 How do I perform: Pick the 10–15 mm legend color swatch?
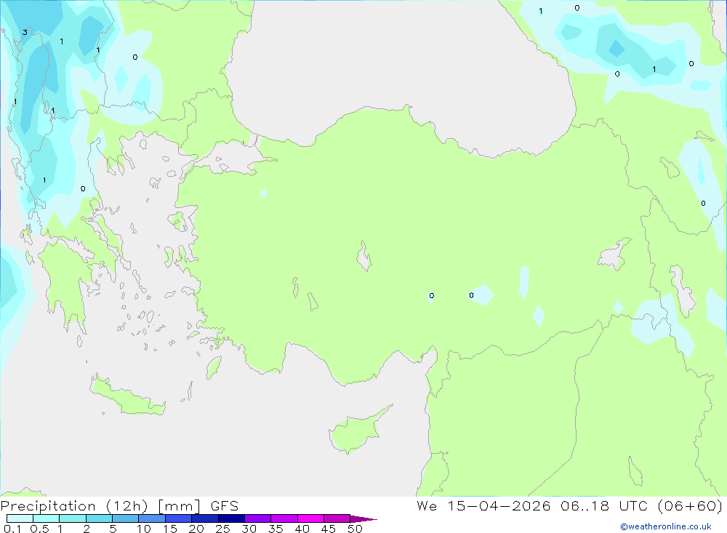click(x=152, y=518)
